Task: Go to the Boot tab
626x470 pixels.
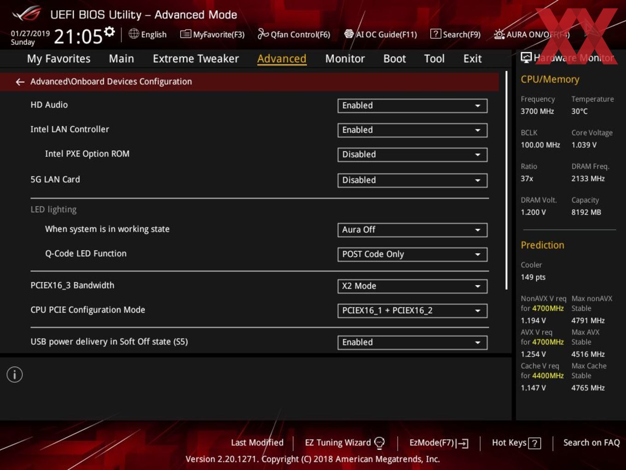Action: pos(394,59)
